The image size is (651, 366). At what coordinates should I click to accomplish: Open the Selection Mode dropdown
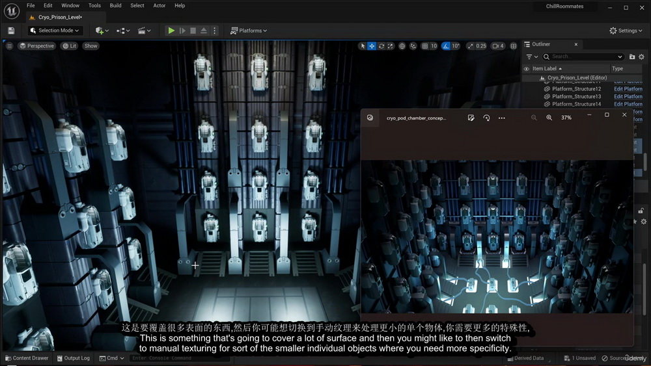click(x=55, y=31)
